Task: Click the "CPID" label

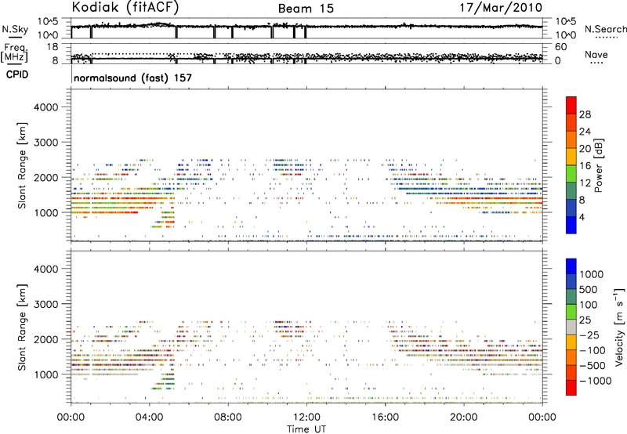Action: click(x=17, y=74)
